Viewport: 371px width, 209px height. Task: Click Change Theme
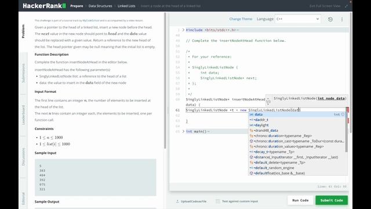pos(241,19)
